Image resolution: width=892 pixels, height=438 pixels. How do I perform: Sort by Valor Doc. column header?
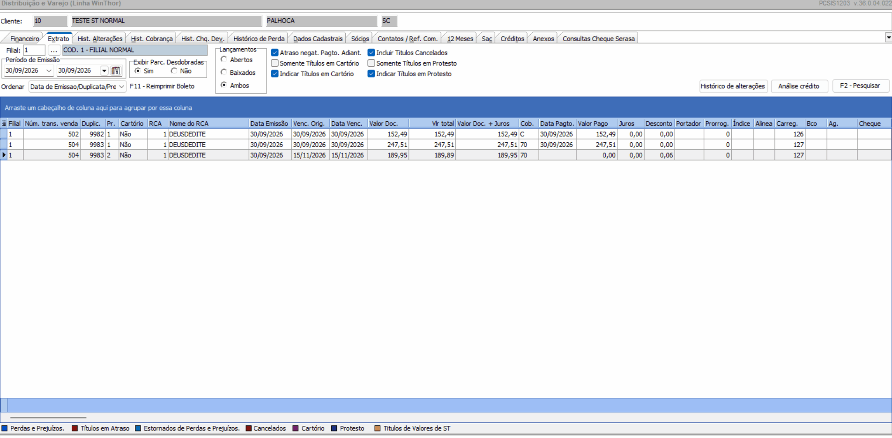tap(388, 124)
